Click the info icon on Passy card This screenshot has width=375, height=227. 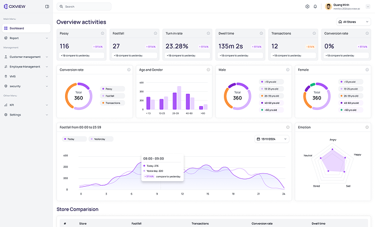pyautogui.click(x=103, y=34)
